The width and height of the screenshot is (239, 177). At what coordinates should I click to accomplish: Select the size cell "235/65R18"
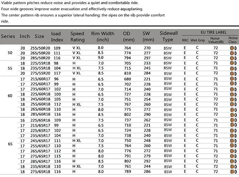point(40,166)
